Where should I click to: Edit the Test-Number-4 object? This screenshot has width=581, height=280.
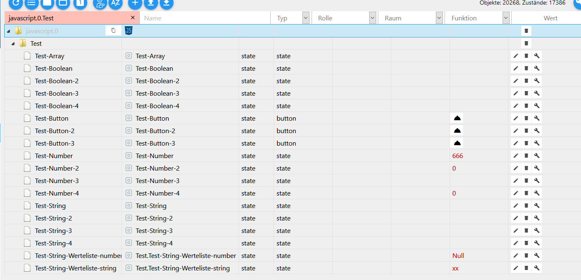click(516, 193)
